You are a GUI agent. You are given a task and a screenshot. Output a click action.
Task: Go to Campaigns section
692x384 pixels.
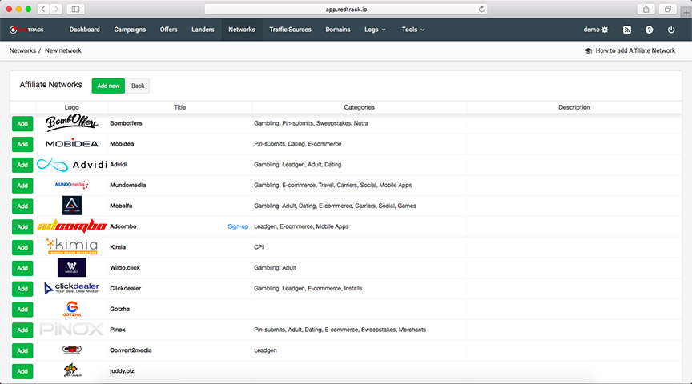[x=130, y=30]
